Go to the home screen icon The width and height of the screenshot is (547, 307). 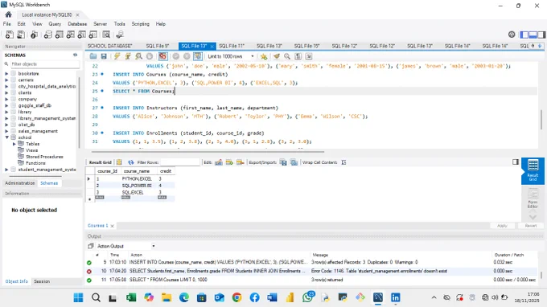8,14
